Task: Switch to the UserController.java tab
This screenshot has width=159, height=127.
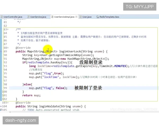Action: pos(12,17)
